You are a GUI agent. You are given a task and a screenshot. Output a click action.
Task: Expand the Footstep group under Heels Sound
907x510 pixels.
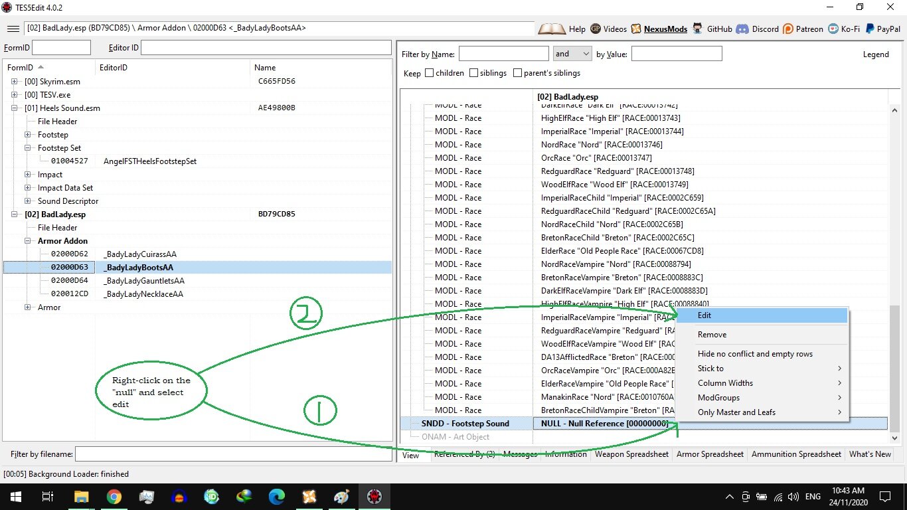pos(28,135)
